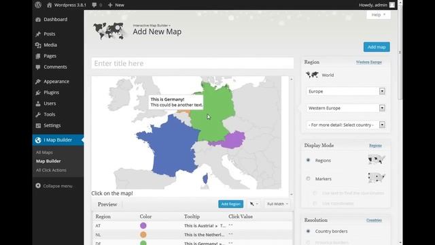435x245 pixels.
Task: Click the Comments icon in sidebar
Action: [x=38, y=67]
